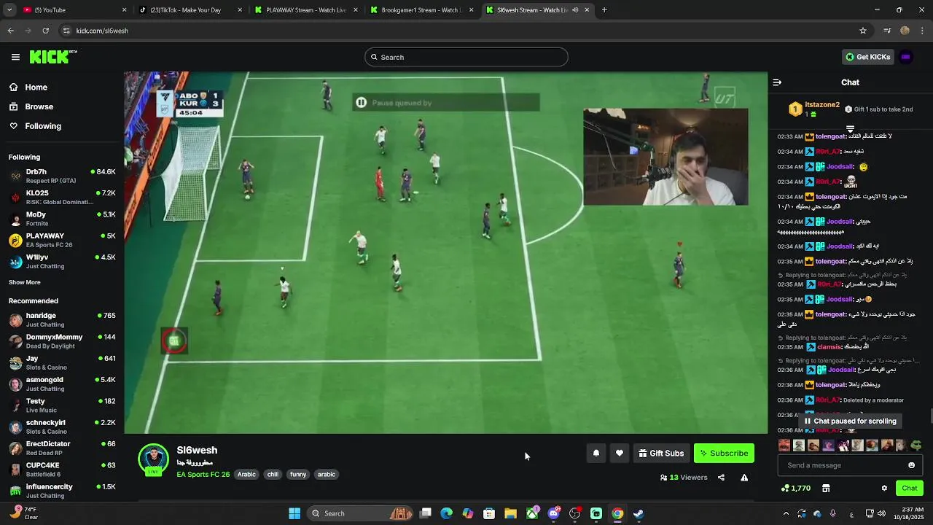The height and width of the screenshot is (525, 933).
Task: Open chat settings gear
Action: [884, 488]
